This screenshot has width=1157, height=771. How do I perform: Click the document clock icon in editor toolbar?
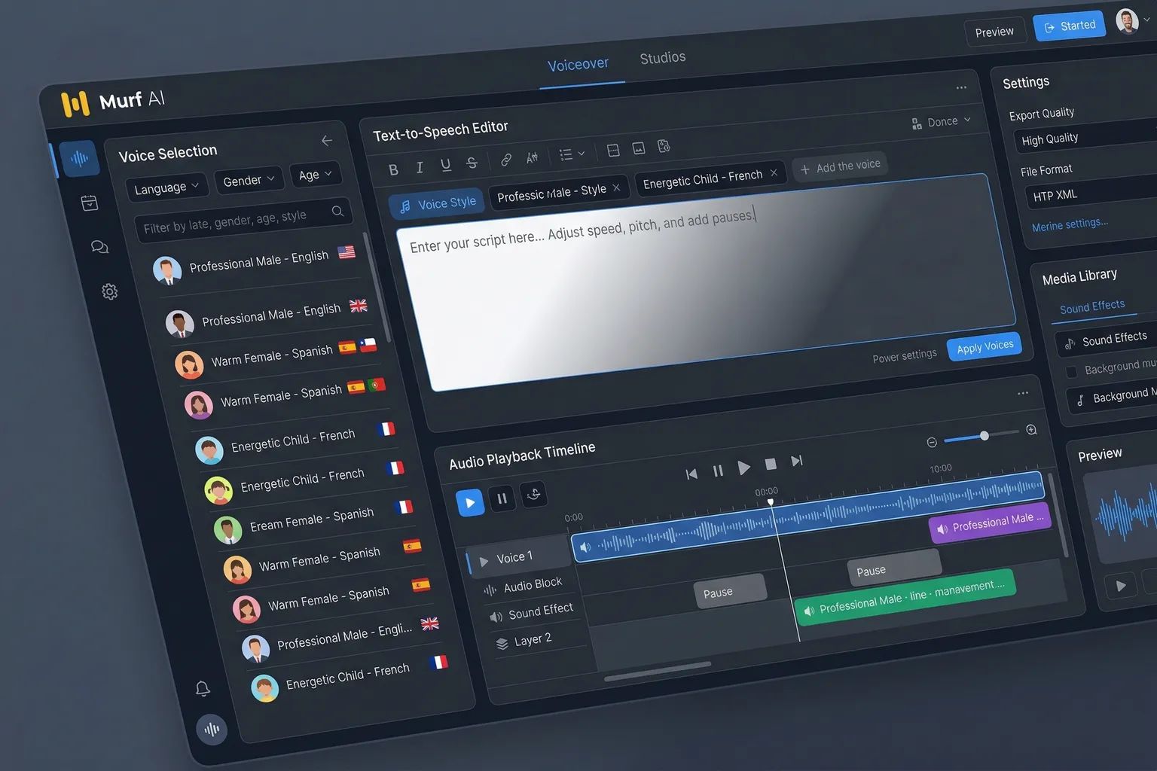[664, 146]
